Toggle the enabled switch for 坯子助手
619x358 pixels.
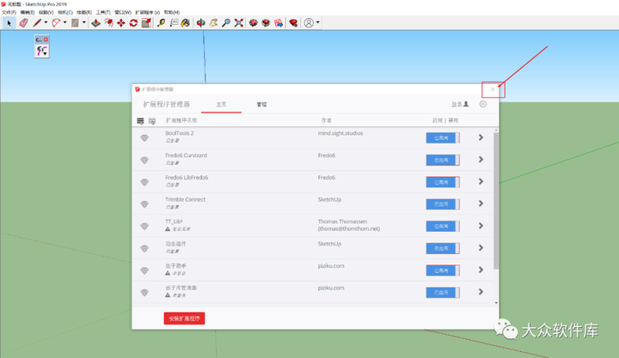[x=443, y=270]
